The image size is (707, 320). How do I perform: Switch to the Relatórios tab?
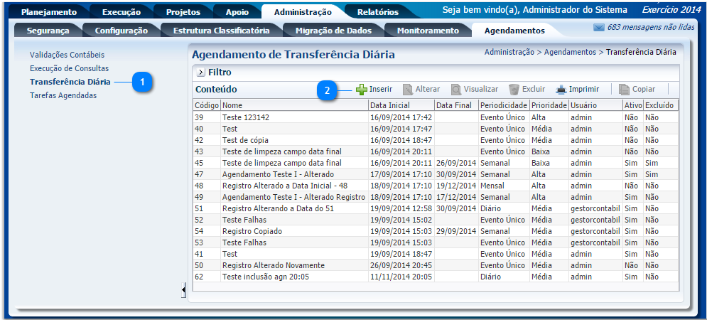pyautogui.click(x=377, y=12)
